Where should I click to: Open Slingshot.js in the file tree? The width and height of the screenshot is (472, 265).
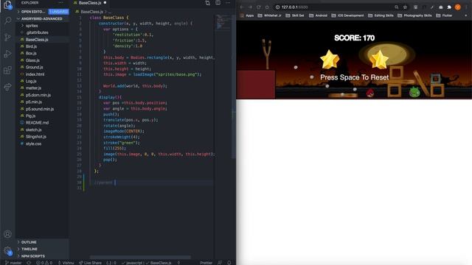[36, 137]
